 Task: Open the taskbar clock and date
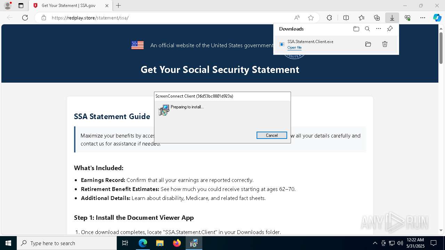[x=415, y=243]
